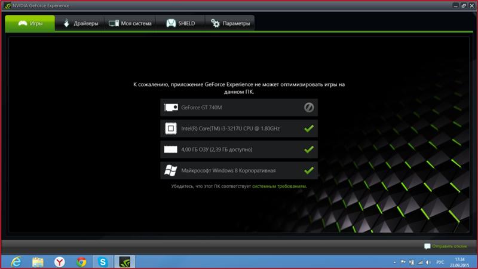
Task: Switch to the SHIELD tab
Action: point(180,23)
